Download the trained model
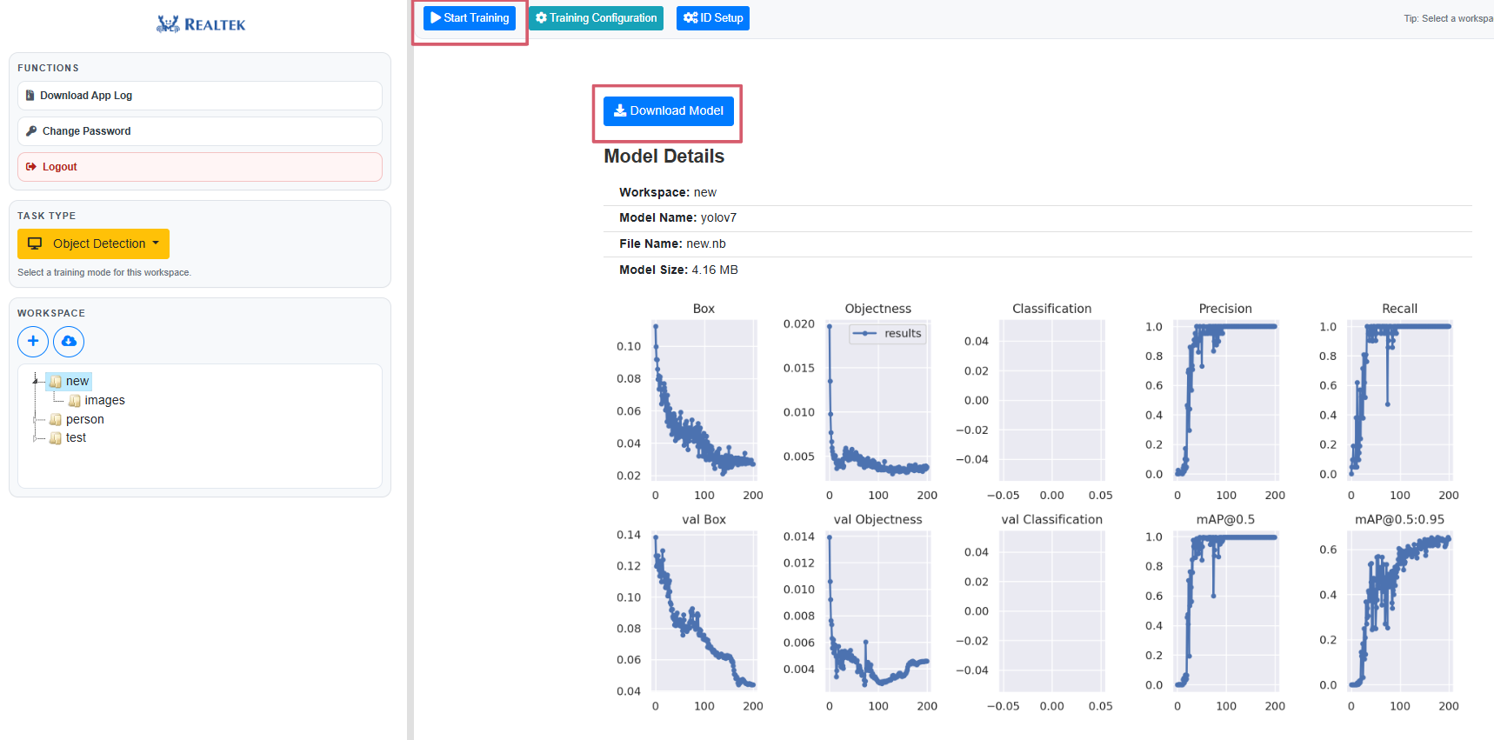Viewport: 1494px width, 740px height. tap(668, 111)
